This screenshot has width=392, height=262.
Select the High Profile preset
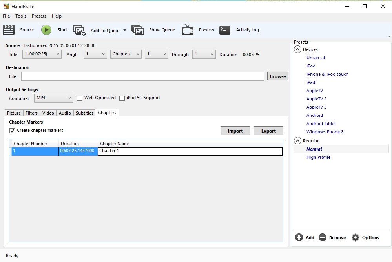318,157
